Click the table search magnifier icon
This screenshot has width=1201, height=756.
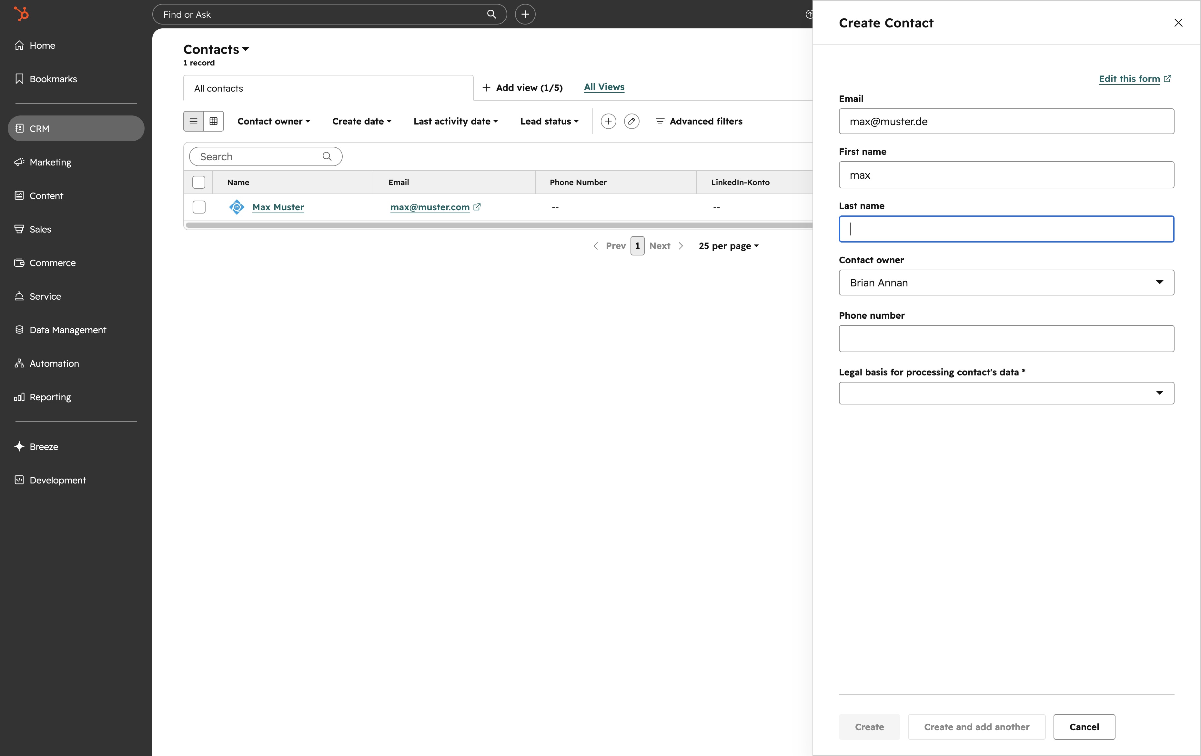(x=327, y=156)
